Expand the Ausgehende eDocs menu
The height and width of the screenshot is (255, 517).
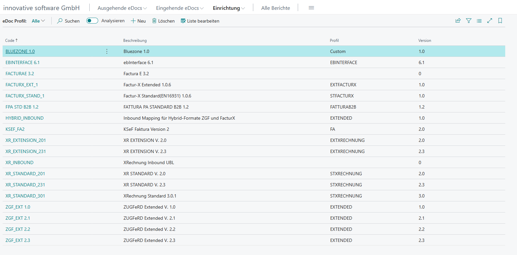pyautogui.click(x=122, y=8)
